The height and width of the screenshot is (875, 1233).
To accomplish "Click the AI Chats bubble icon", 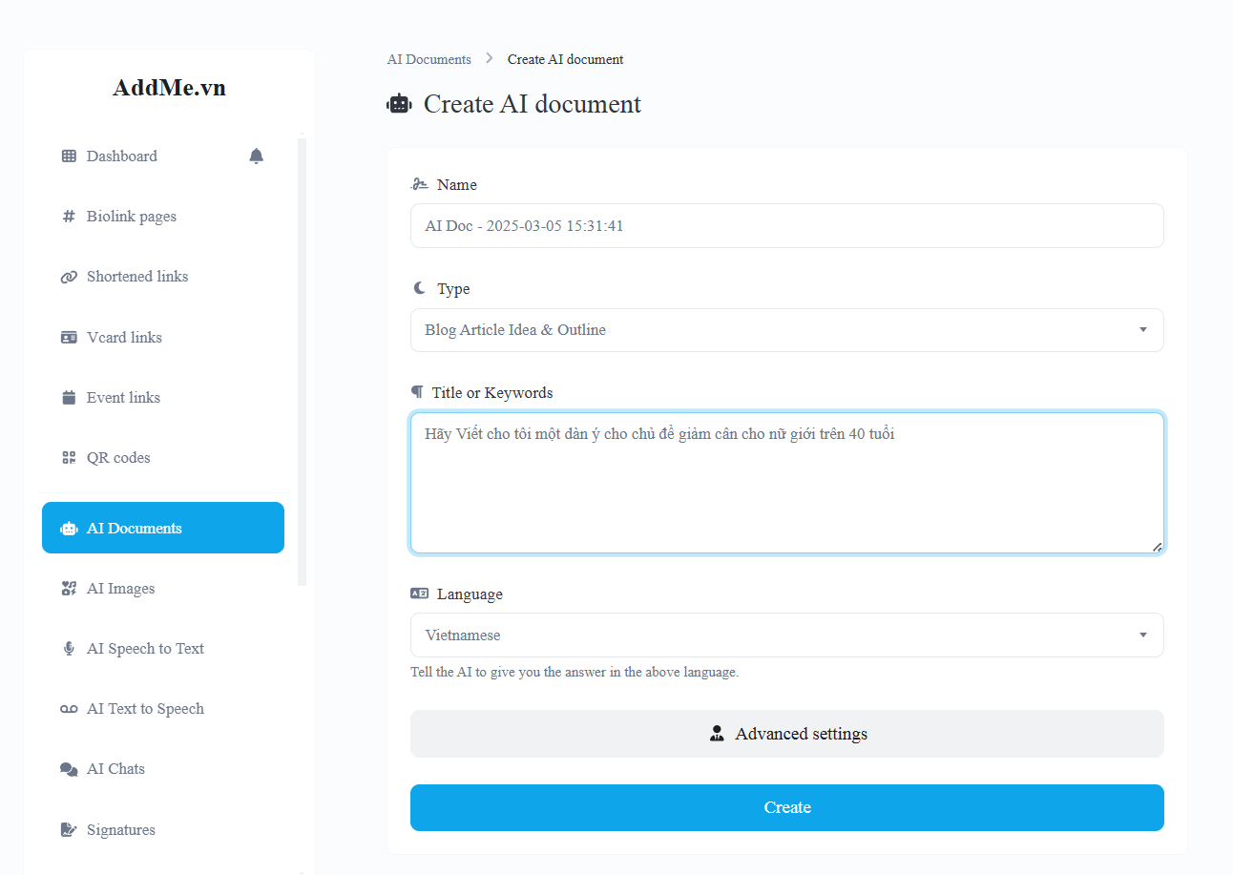I will tap(69, 769).
